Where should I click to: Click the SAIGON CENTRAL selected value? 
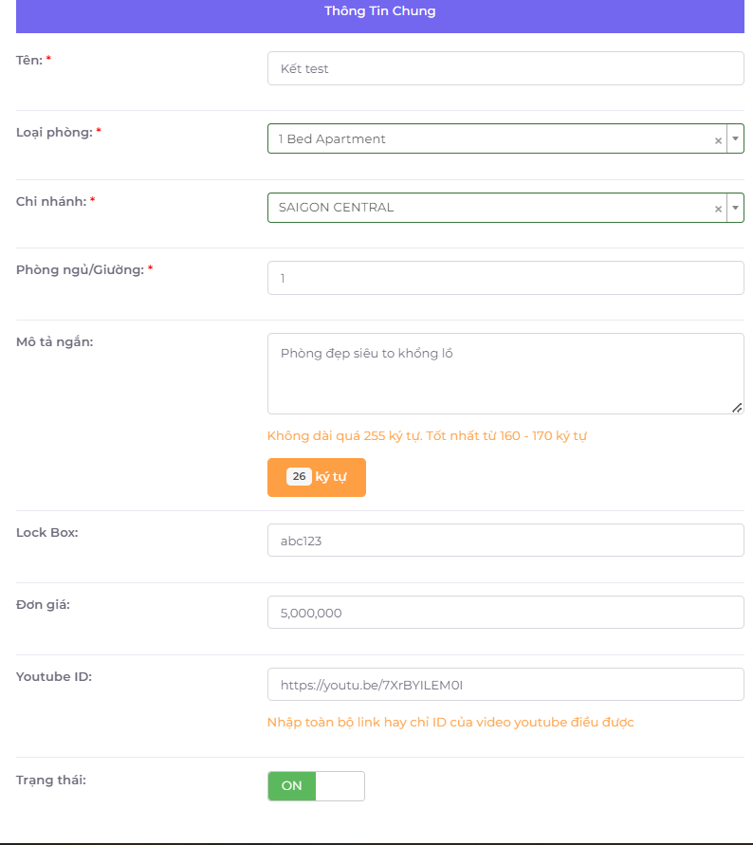(336, 208)
